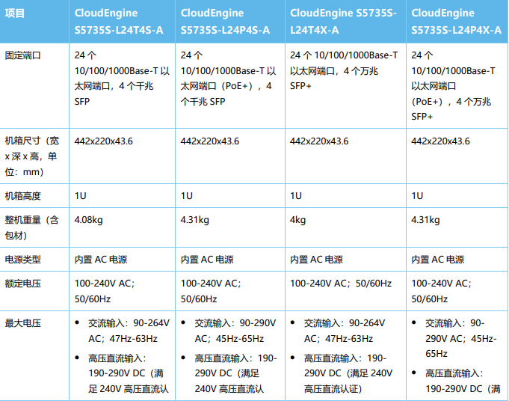Select the 电源类型 row label
Viewport: 509px width, 401px height.
[x=23, y=260]
